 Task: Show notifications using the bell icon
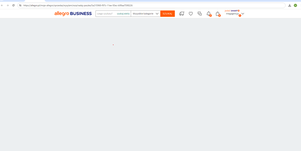click(x=209, y=14)
